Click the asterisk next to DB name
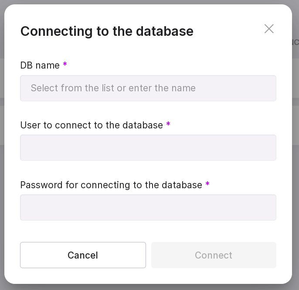This screenshot has width=299, height=290. (65, 65)
